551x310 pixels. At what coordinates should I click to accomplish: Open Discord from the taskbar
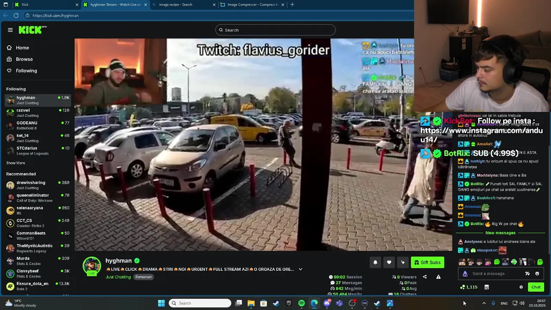click(x=327, y=303)
